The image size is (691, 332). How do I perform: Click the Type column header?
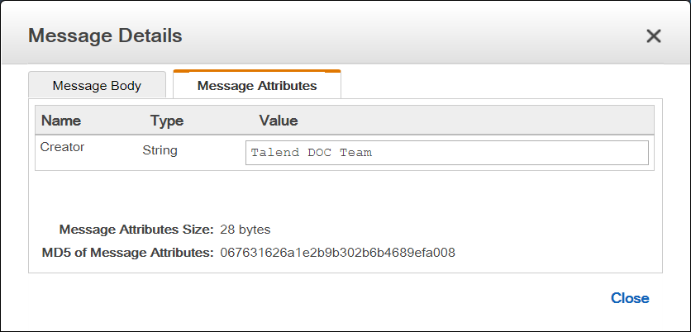pyautogui.click(x=167, y=121)
